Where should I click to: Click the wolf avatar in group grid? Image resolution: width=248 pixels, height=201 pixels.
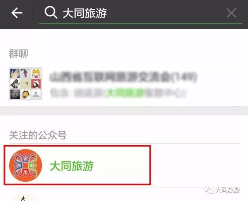[x=15, y=84]
